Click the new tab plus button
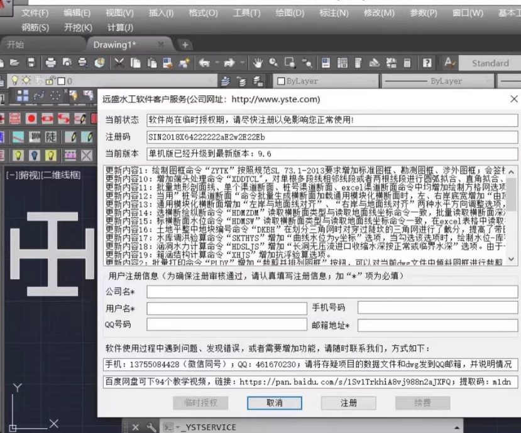 (x=185, y=45)
